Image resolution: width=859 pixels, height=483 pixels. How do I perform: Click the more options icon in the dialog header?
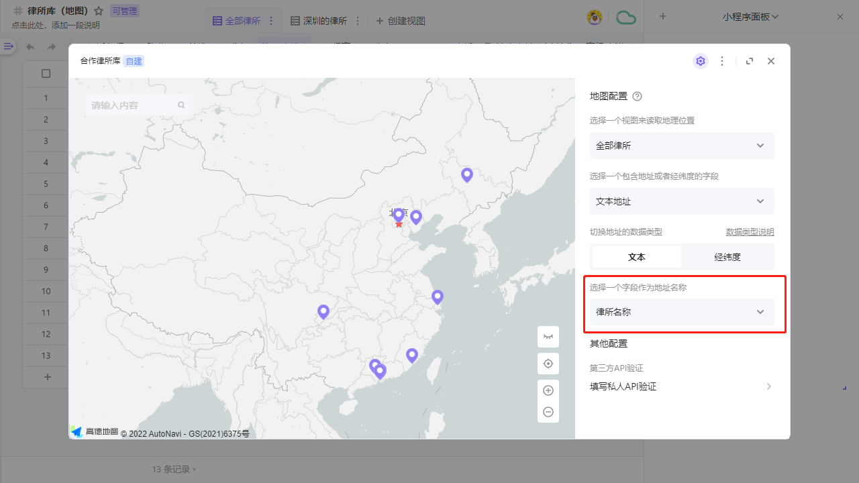722,61
